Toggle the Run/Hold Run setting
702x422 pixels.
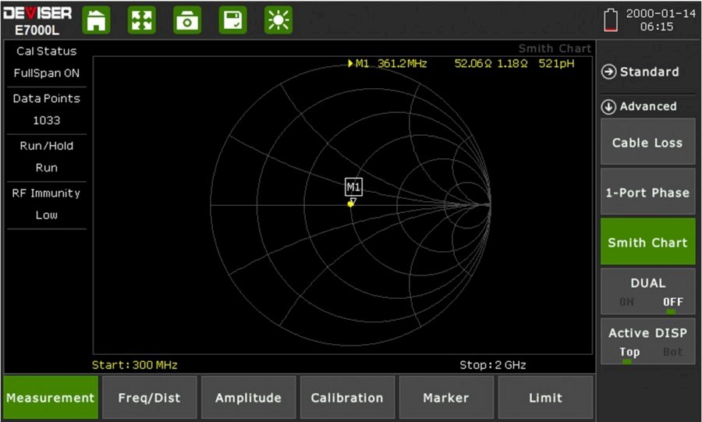[x=47, y=157]
